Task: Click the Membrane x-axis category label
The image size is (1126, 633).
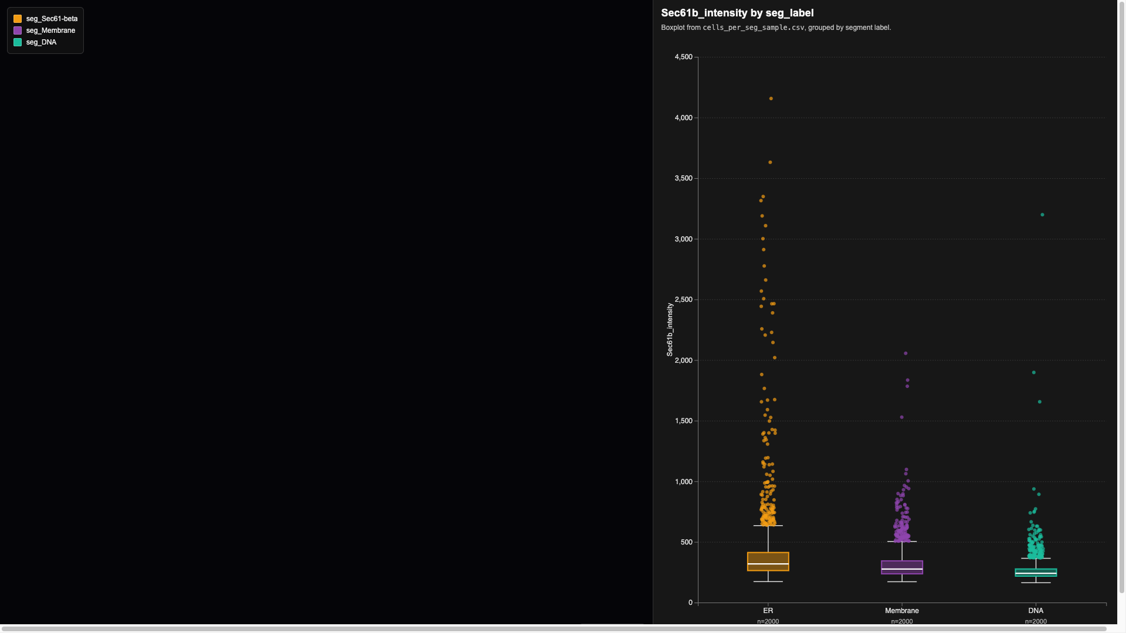Action: click(x=902, y=611)
